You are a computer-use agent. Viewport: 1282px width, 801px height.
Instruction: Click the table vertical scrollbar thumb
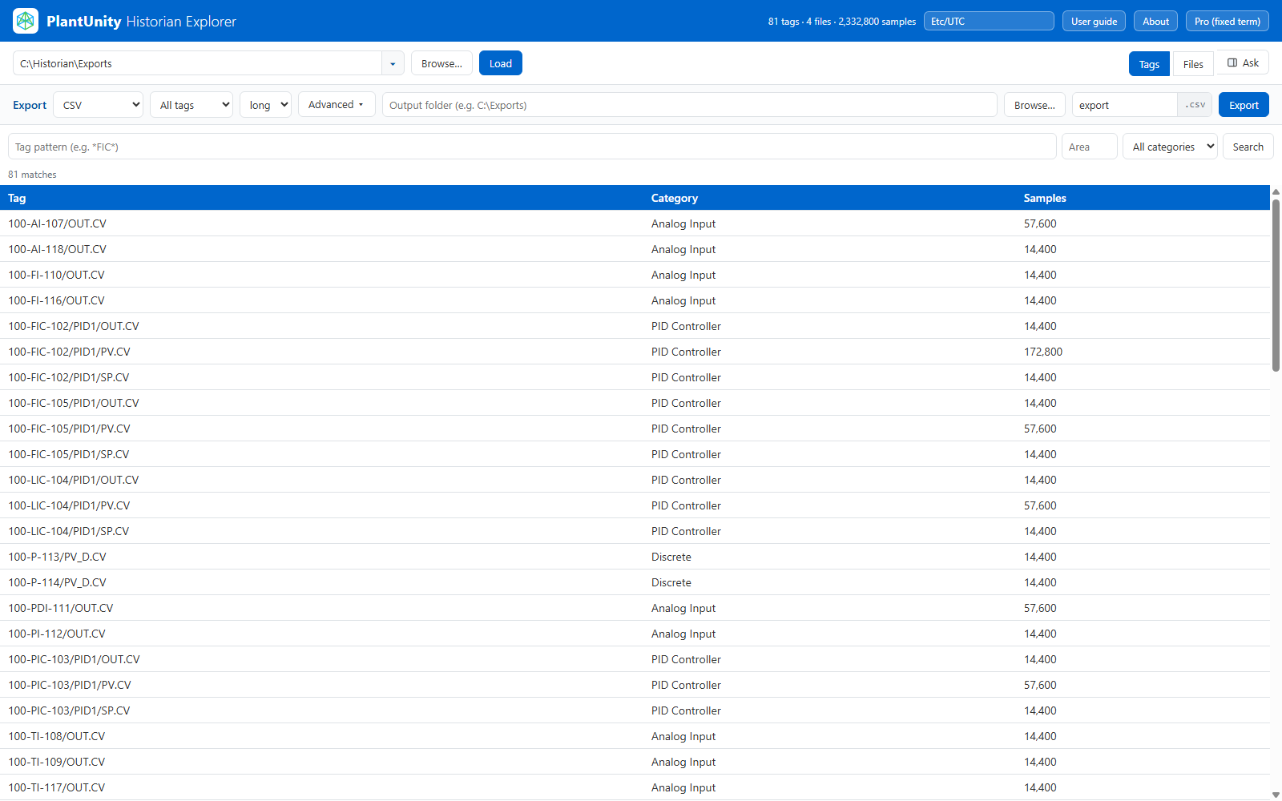1276,285
